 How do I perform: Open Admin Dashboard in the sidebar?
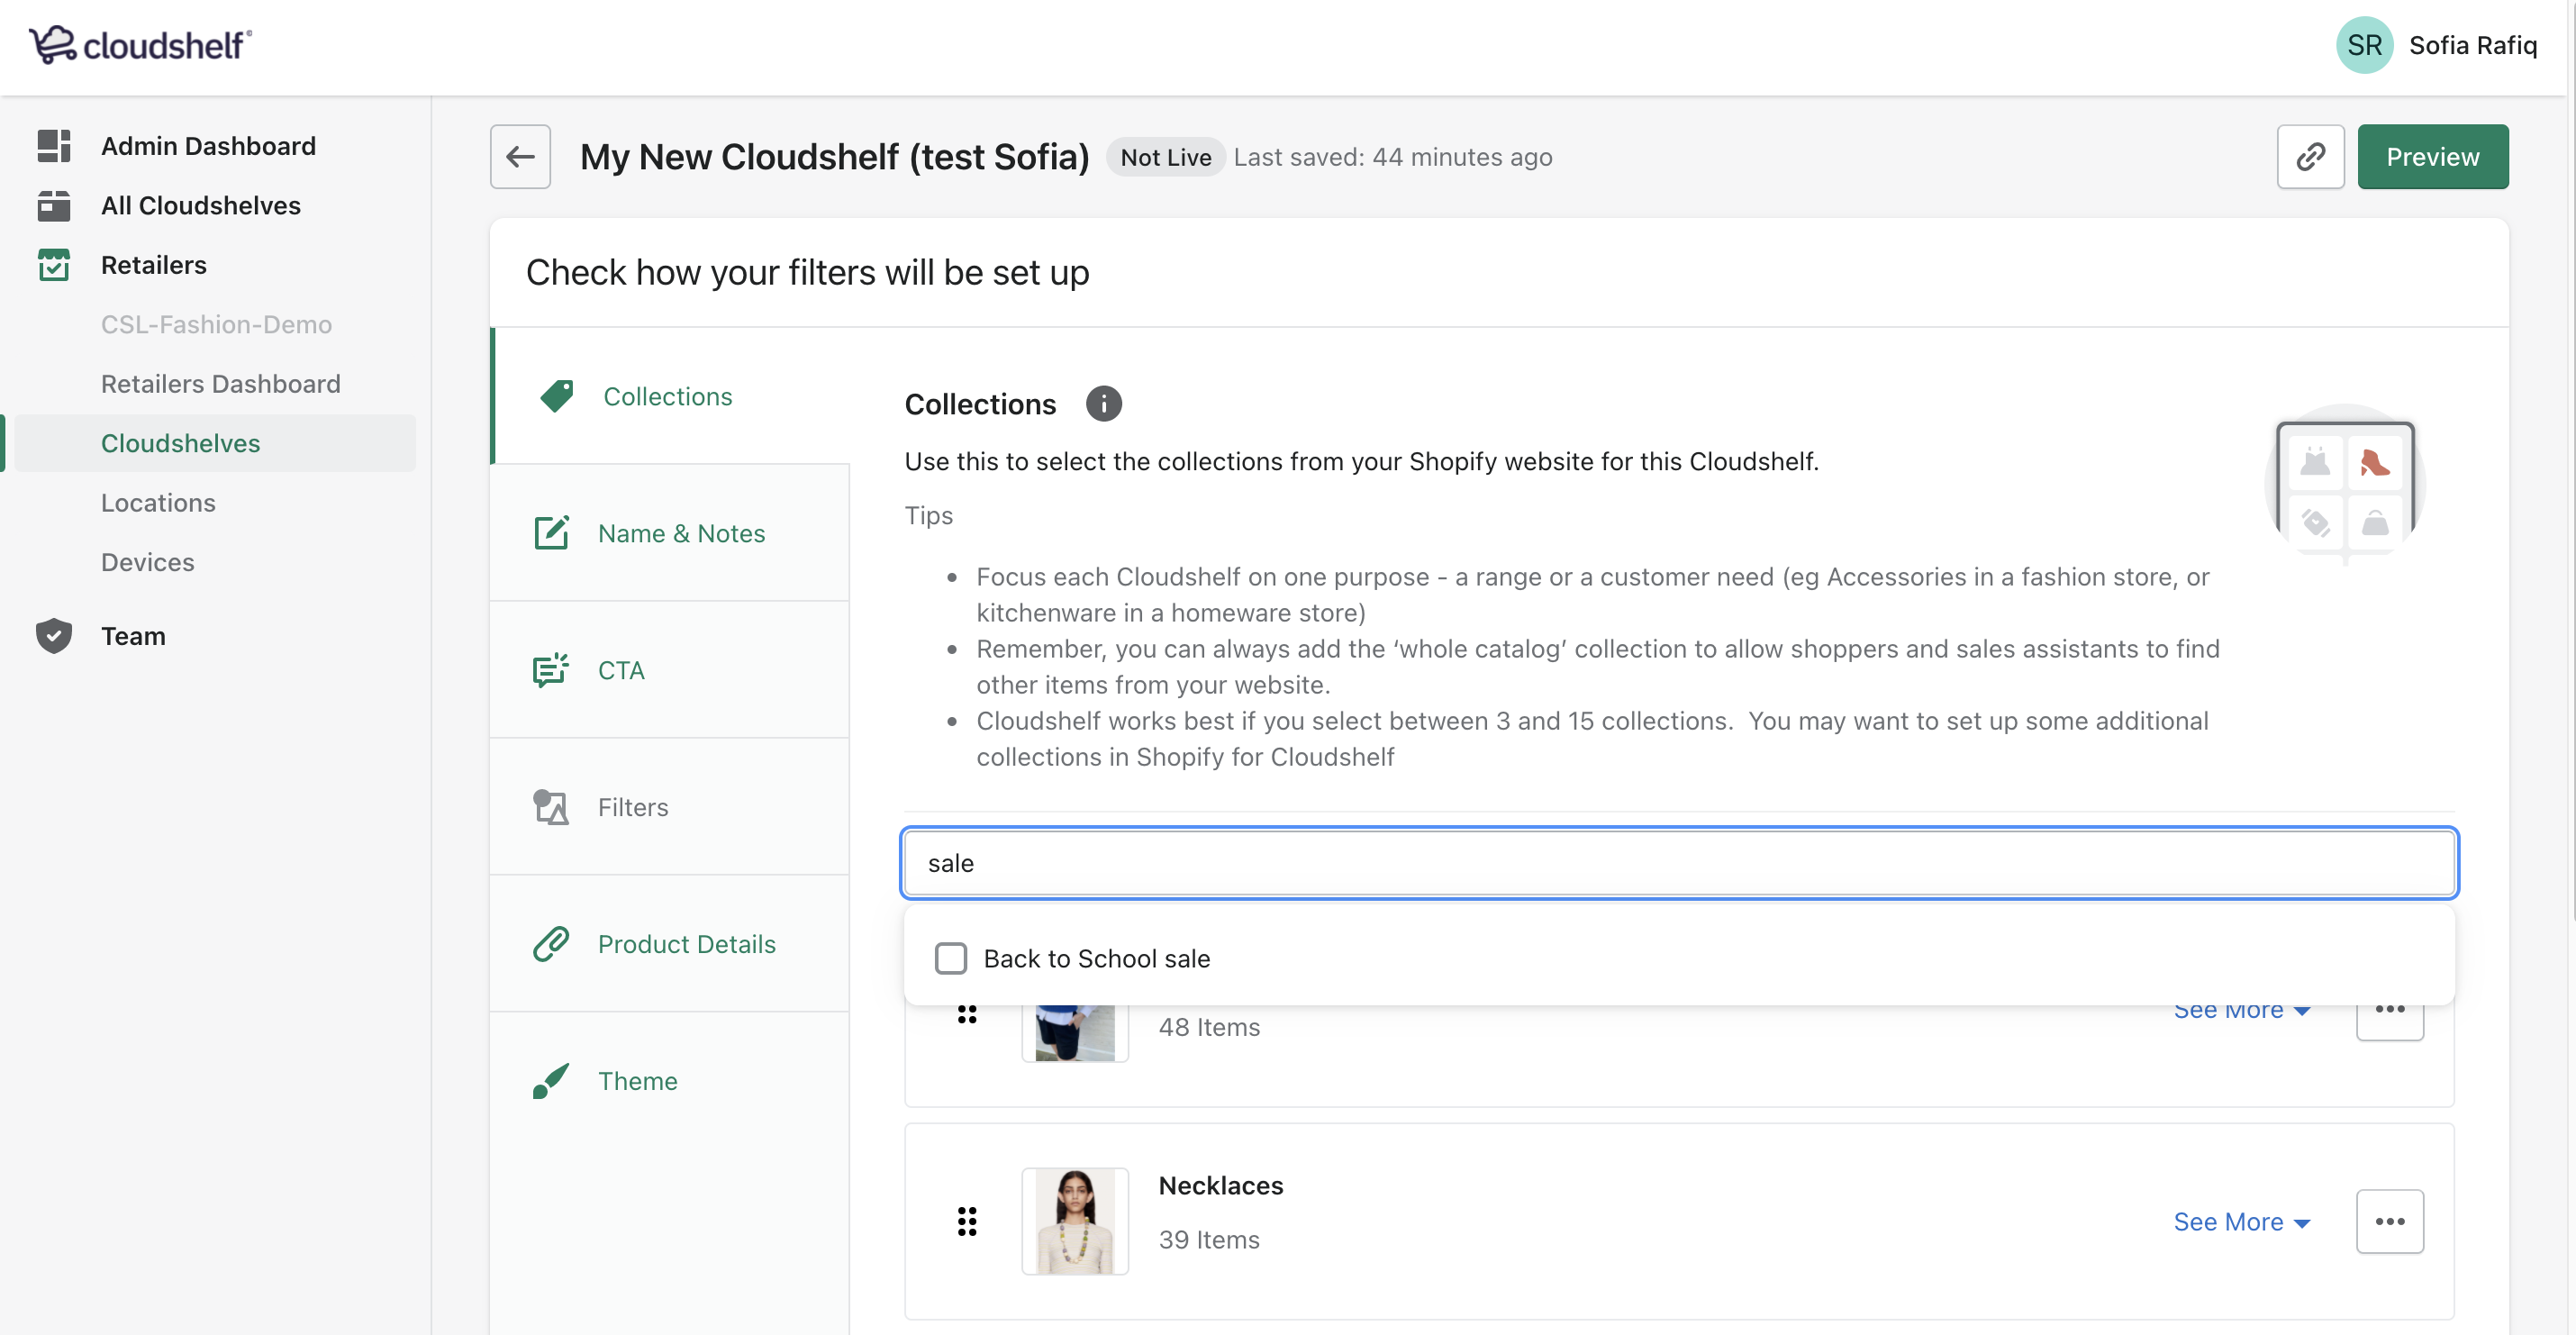(x=208, y=146)
